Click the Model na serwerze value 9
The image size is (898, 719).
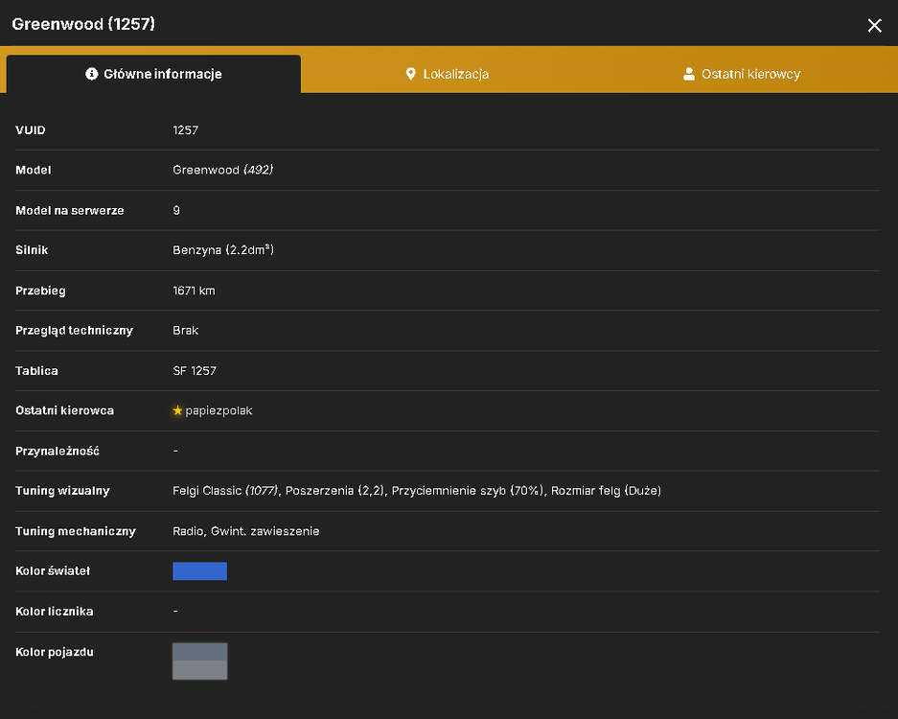pos(176,210)
